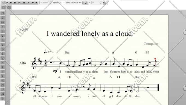
Task: Stop playback with the square stop button
Action: click(x=15, y=2)
